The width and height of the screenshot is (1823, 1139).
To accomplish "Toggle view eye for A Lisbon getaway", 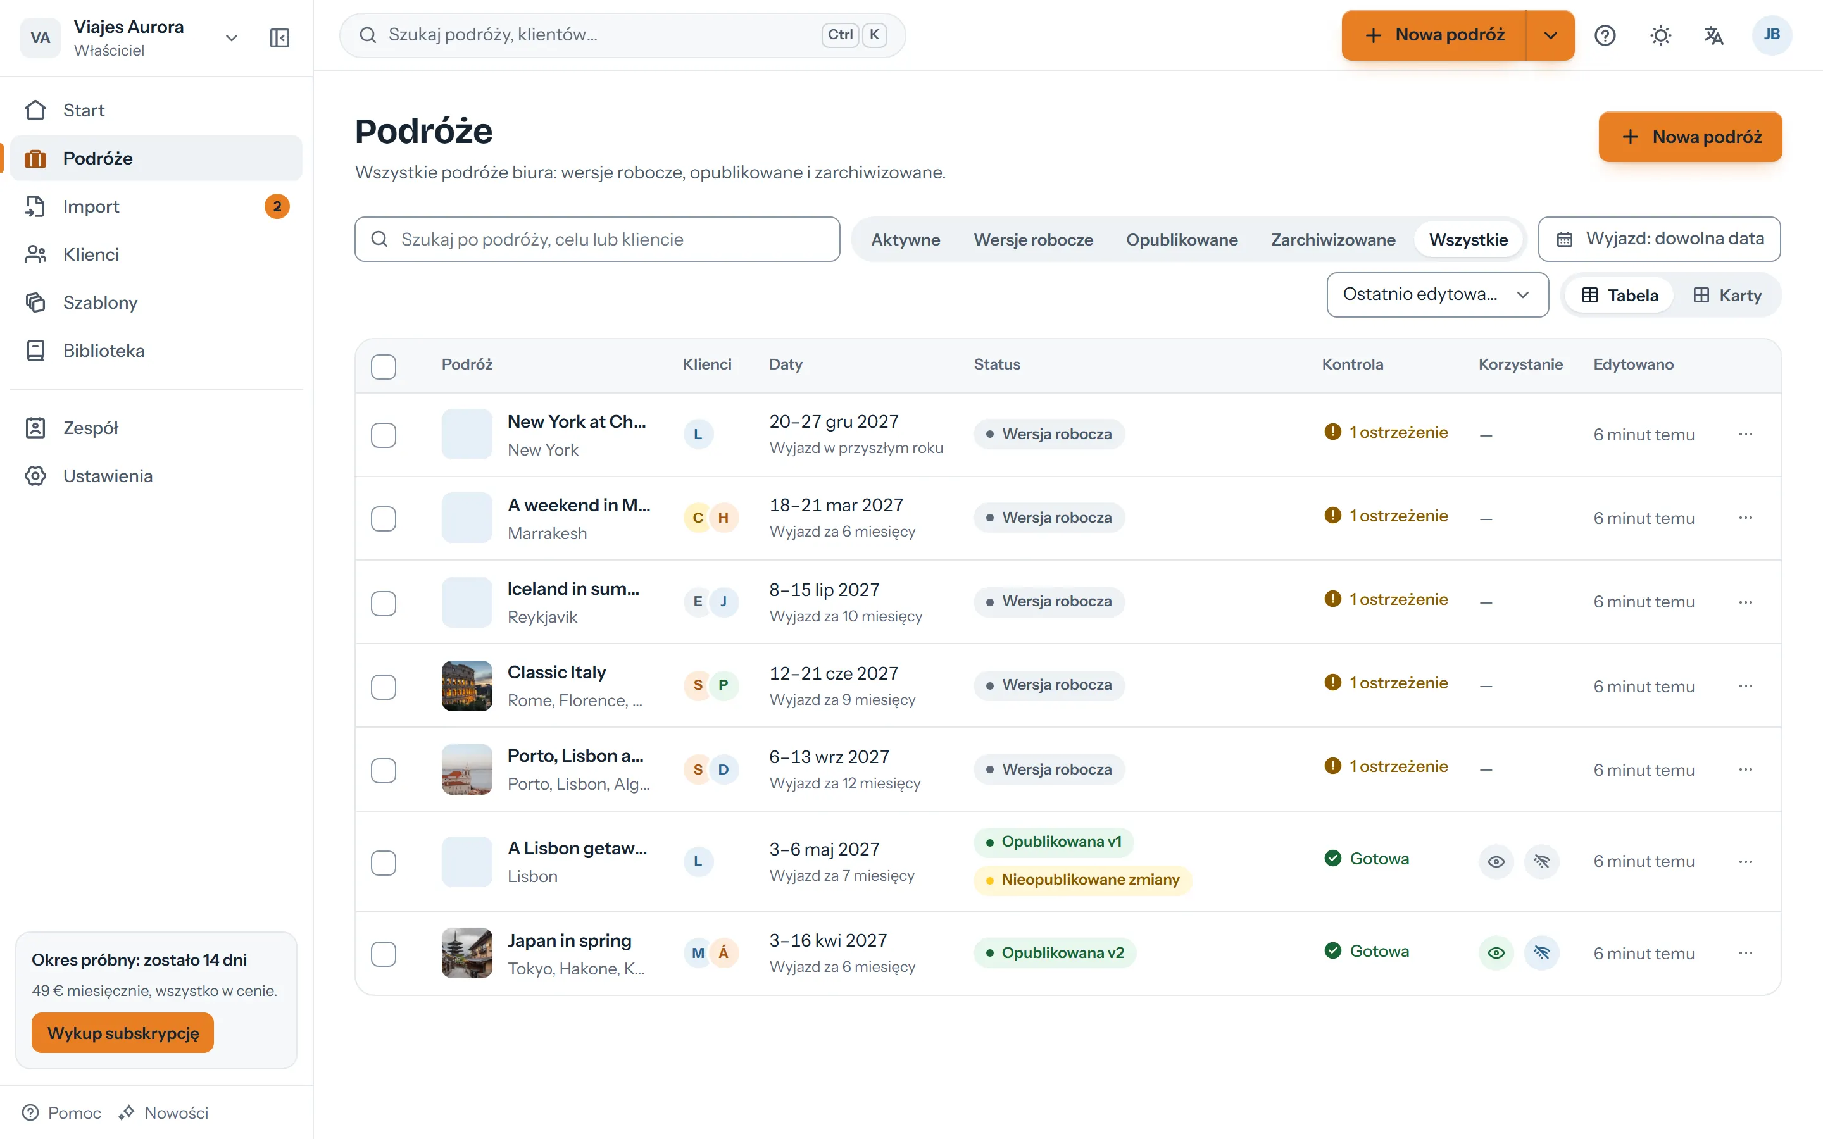I will [x=1496, y=861].
